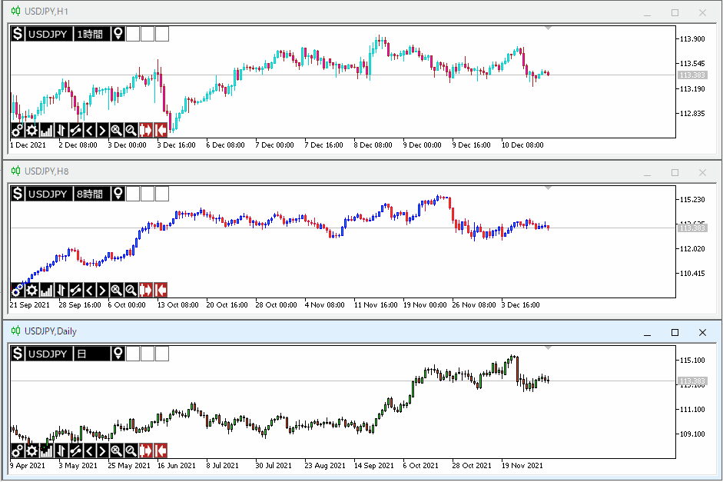Open the pin dropdown in H8 chart
Viewport: 723px width, 482px height.
118,194
